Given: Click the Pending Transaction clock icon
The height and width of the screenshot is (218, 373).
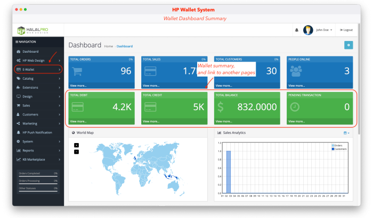Looking at the screenshot, I should [x=295, y=107].
